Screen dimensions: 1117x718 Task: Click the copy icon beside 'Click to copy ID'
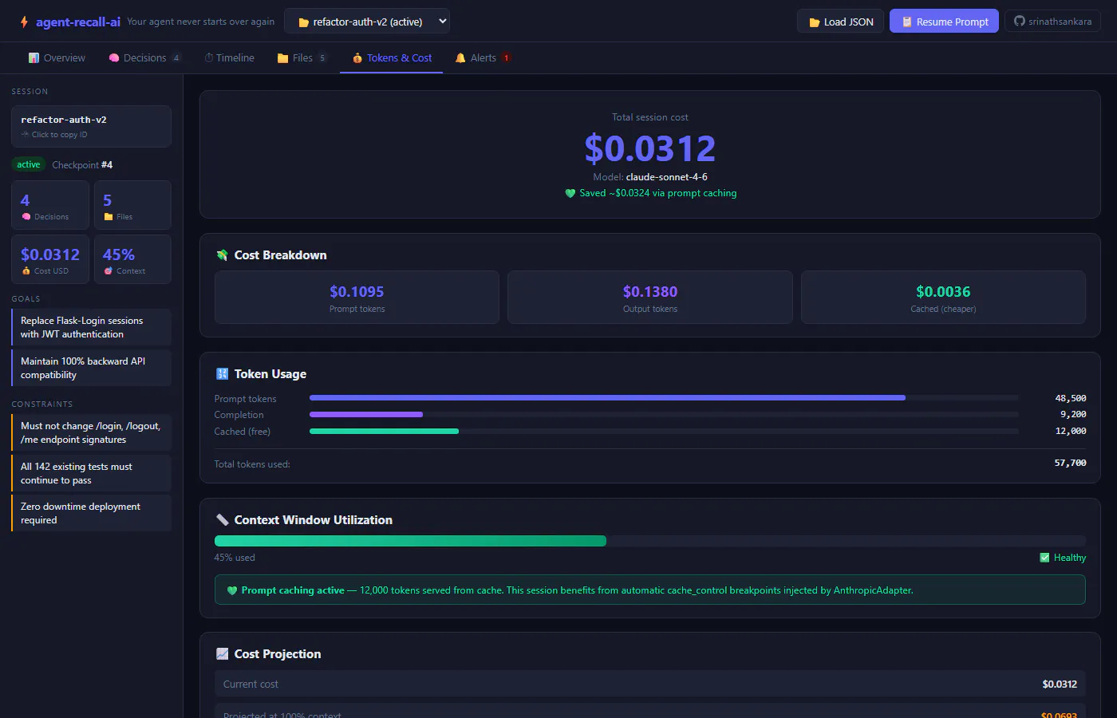25,135
